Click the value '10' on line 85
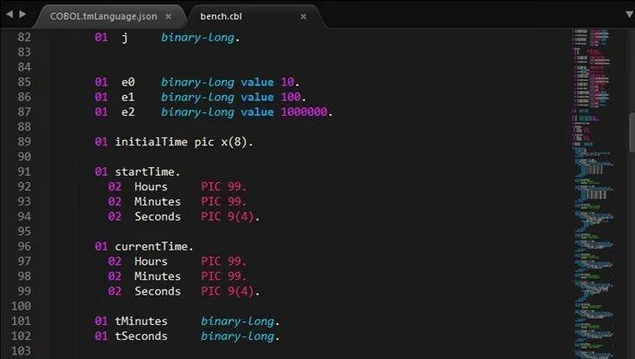 (288, 82)
